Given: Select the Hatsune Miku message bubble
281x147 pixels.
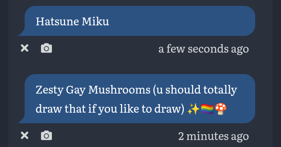Looking at the screenshot, I should [136, 21].
